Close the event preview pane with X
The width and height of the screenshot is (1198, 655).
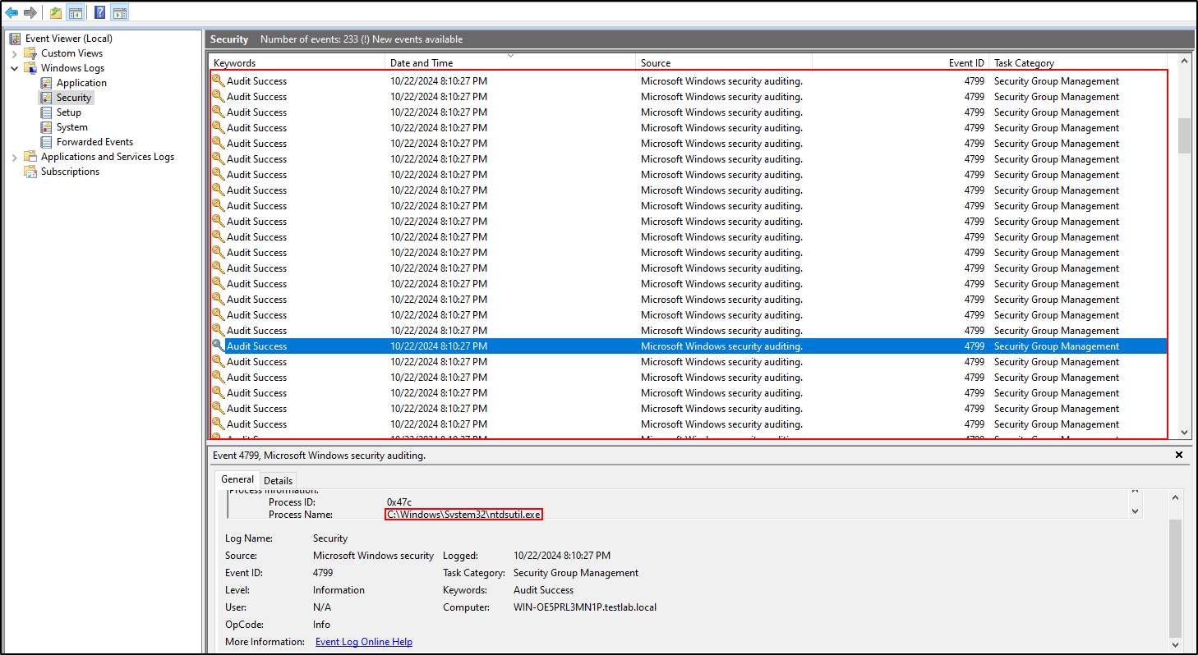point(1179,455)
